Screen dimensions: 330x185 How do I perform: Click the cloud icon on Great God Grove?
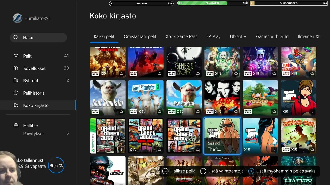click(312, 150)
